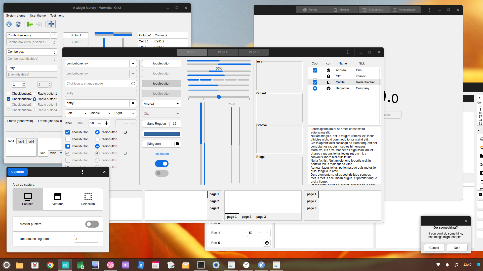Switch to the Alarmas tab in the clock app
This screenshot has height=271, width=483.
point(342,10)
